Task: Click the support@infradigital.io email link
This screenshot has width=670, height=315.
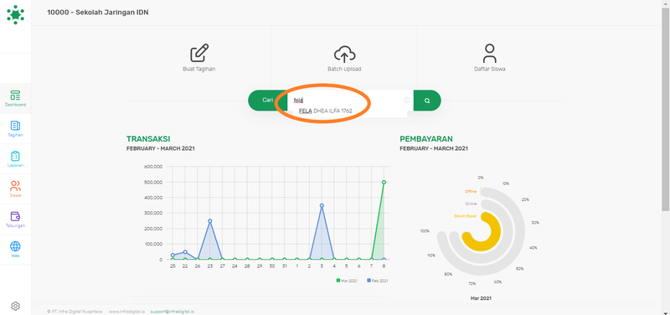Action: coord(173,312)
